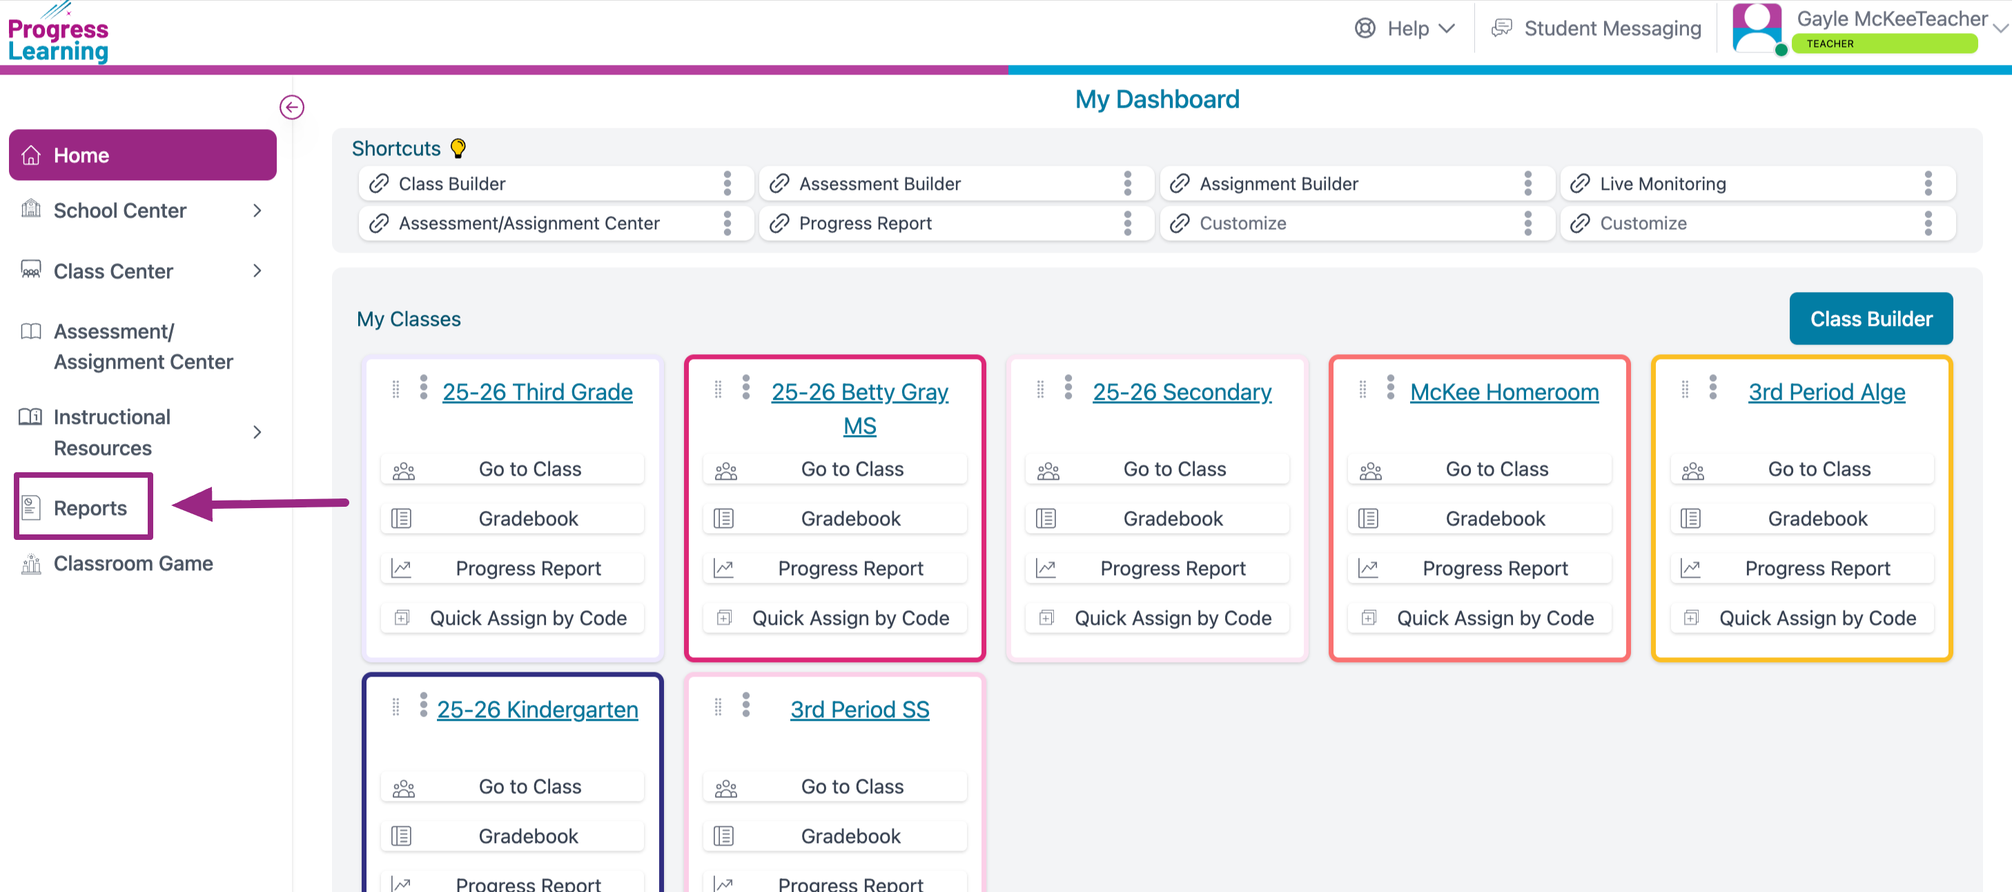Click three-dot menu on McKee Homeroom card

[x=1390, y=387]
